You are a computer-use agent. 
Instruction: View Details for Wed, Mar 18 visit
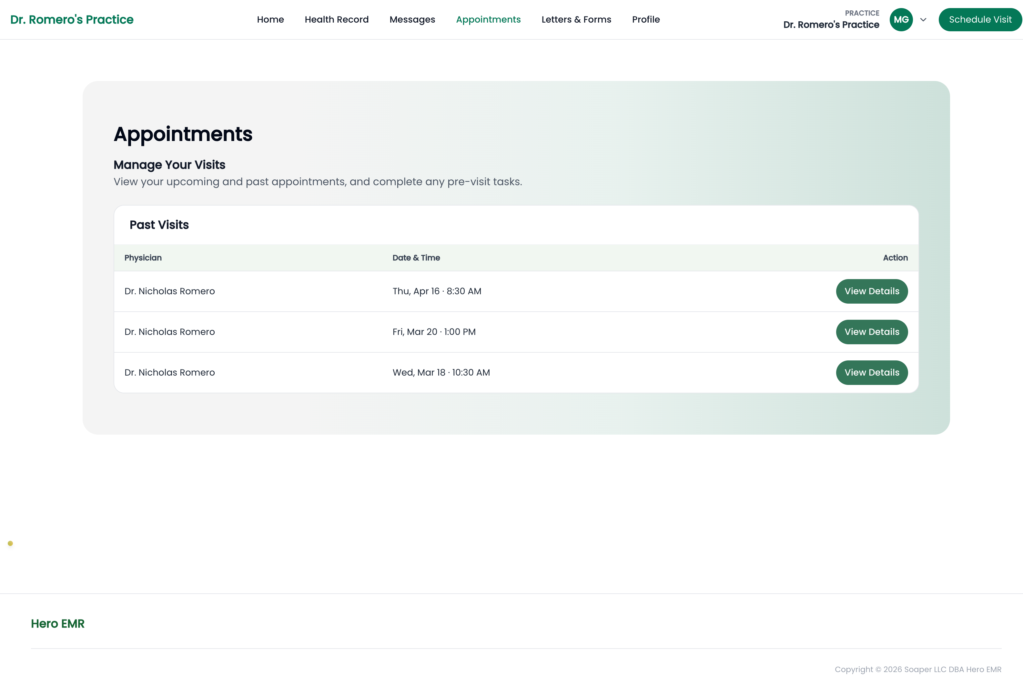(x=872, y=372)
